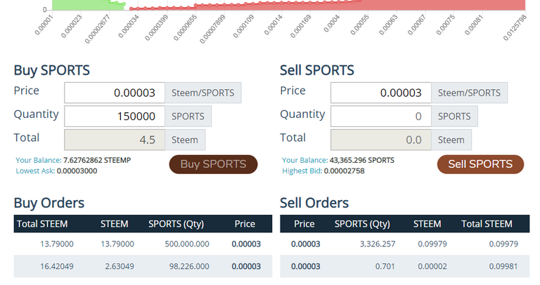This screenshot has width=540, height=285.
Task: Click the SPORTS (Qty) header in Sell Orders
Action: tap(362, 224)
